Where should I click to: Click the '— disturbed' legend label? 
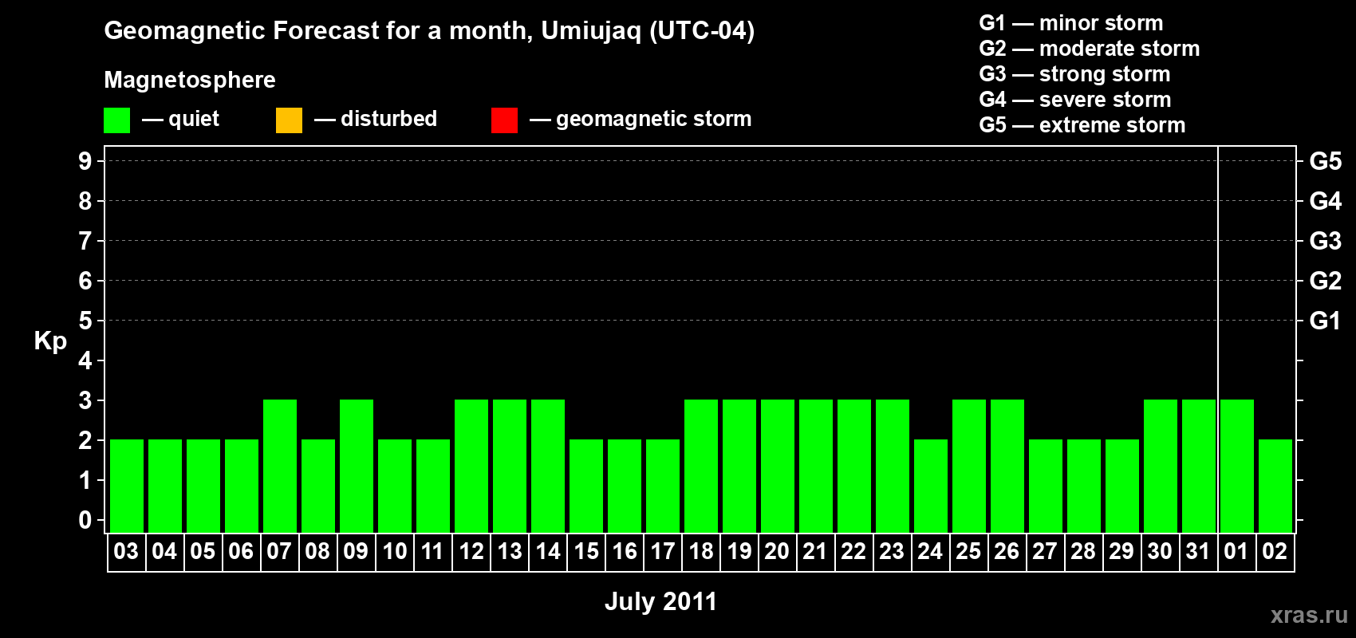[376, 119]
